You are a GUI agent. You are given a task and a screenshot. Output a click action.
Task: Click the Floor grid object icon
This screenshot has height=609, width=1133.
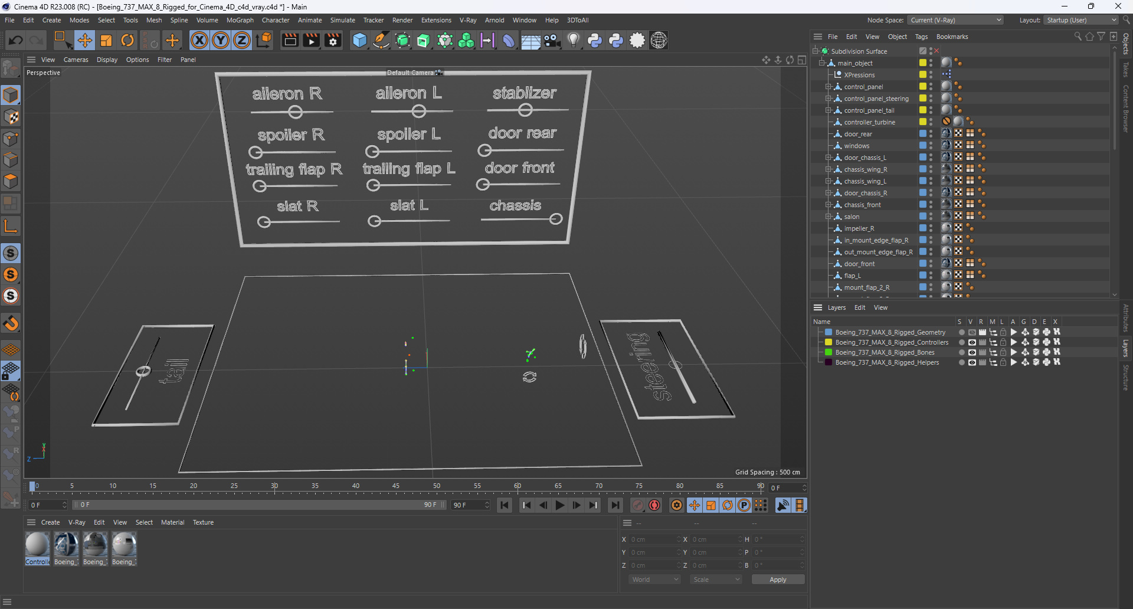coord(530,40)
